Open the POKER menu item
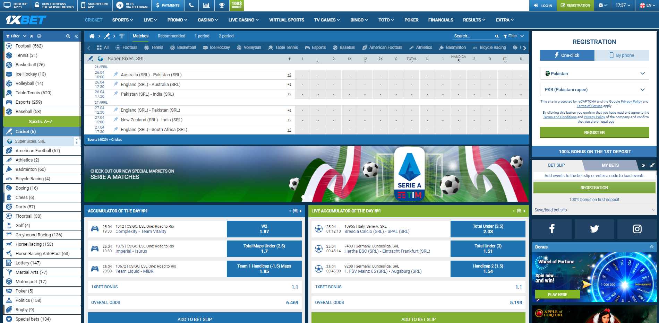Screen dimensions: 659x323 tap(411, 20)
